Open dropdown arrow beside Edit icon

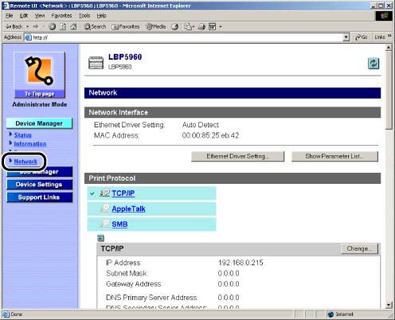point(221,27)
